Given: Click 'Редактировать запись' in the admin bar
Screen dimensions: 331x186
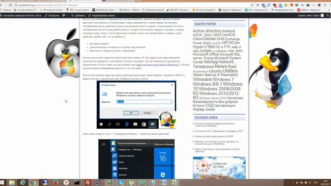Looking at the screenshot, I should (101, 16).
